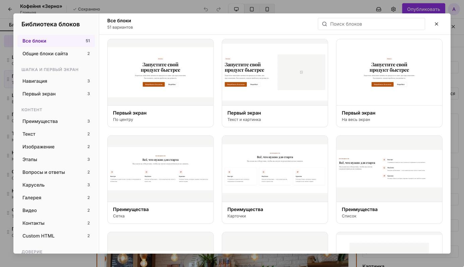Switch to tablet preview icon
The height and width of the screenshot is (267, 464).
tap(252, 9)
